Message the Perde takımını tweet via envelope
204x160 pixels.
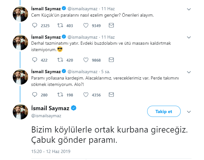pos(111,95)
